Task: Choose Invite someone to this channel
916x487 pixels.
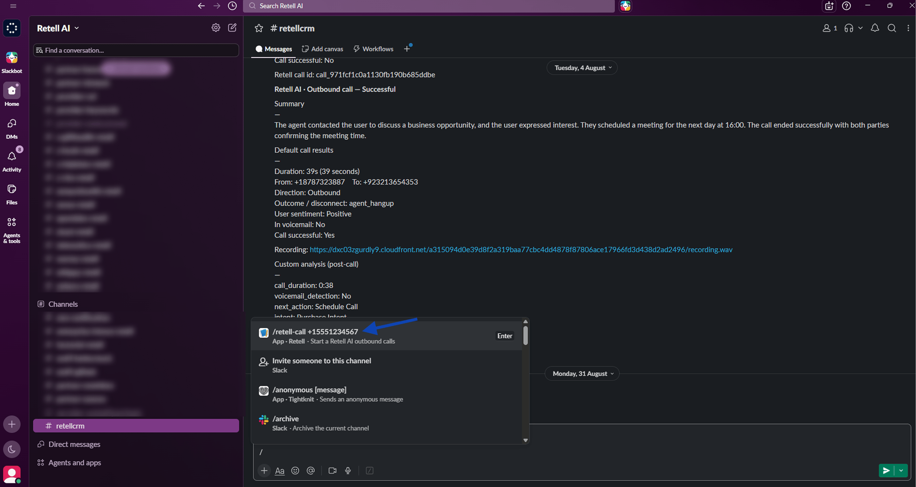Action: [387, 365]
